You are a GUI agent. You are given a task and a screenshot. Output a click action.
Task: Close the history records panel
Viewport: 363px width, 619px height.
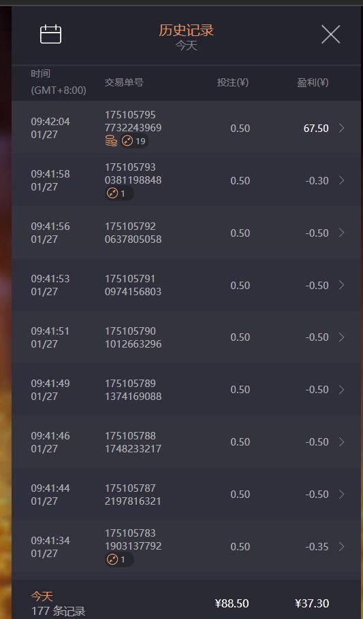tap(330, 34)
